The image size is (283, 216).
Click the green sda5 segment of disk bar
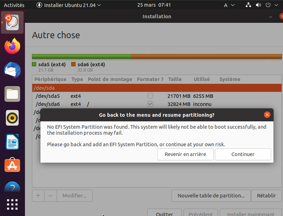coord(81,56)
